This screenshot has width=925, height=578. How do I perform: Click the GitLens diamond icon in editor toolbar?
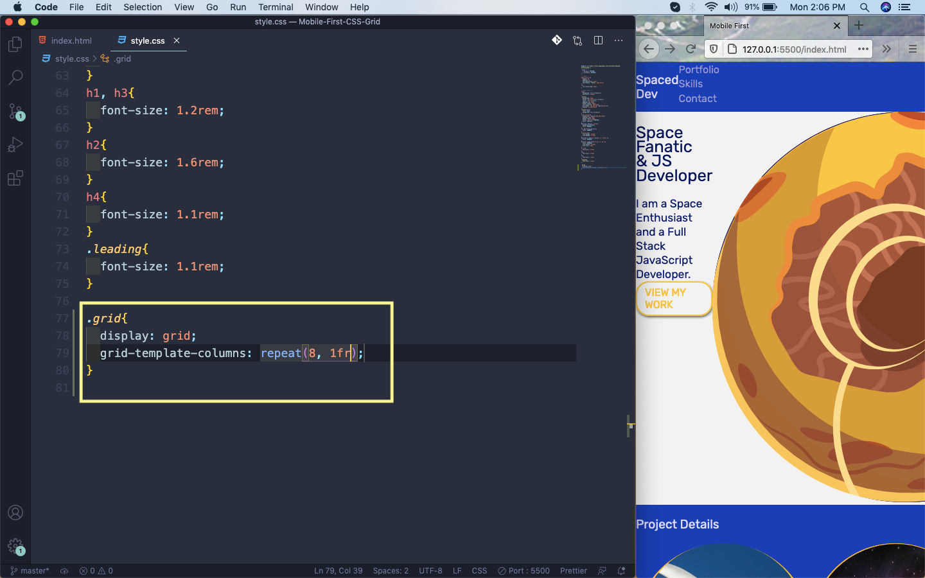pyautogui.click(x=557, y=40)
